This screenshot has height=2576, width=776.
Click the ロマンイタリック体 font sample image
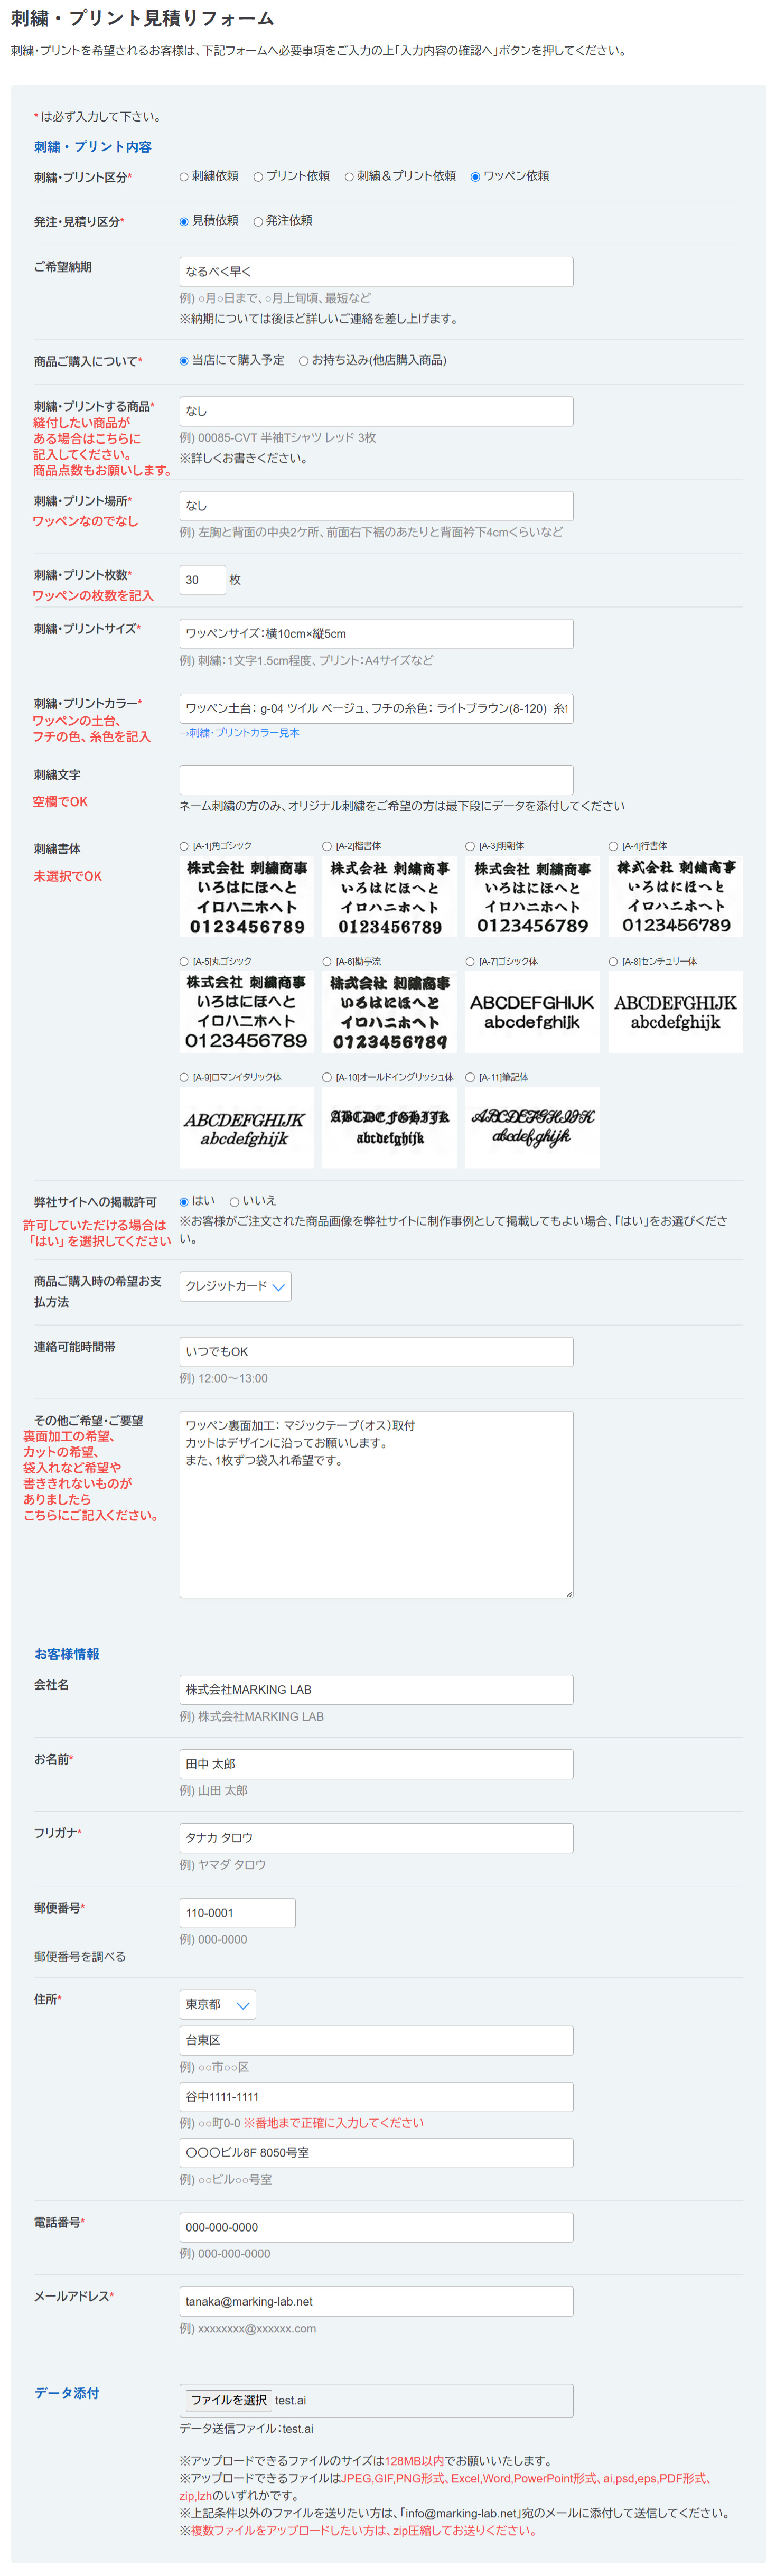[246, 1128]
